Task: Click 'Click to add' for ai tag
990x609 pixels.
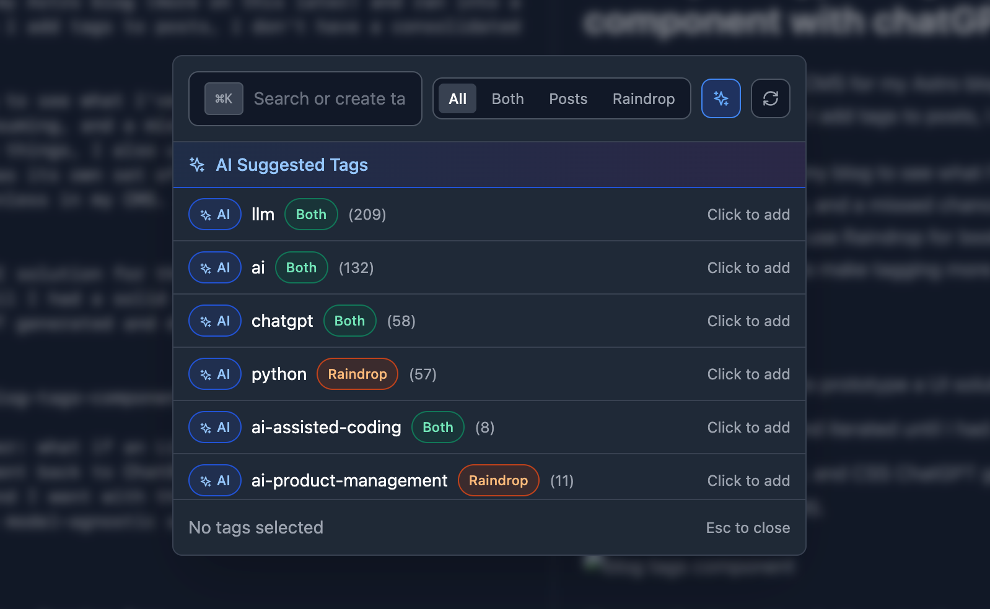Action: click(748, 267)
